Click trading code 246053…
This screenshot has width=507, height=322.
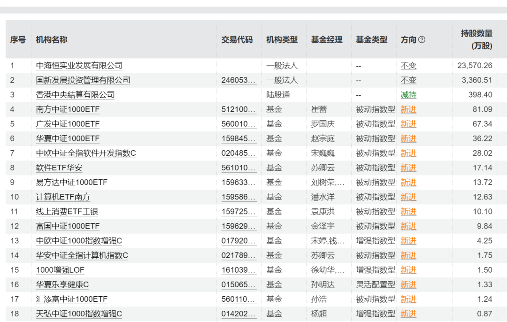[239, 80]
